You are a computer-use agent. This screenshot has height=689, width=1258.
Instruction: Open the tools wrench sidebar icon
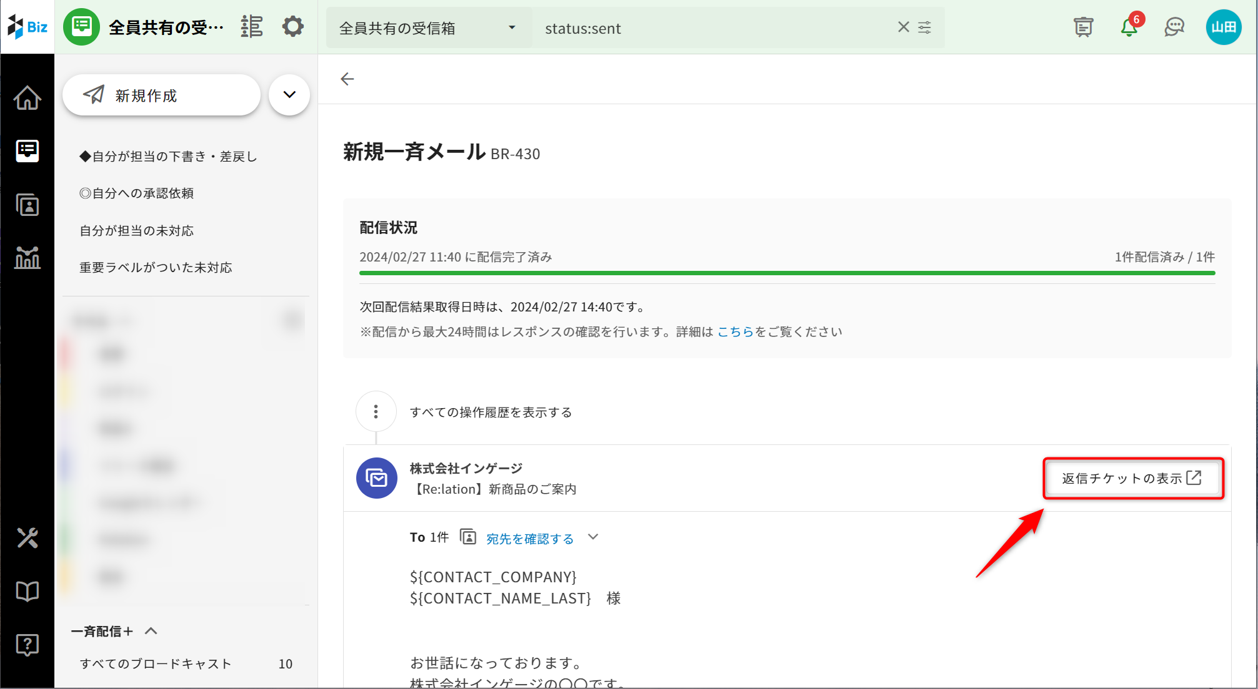tap(27, 537)
